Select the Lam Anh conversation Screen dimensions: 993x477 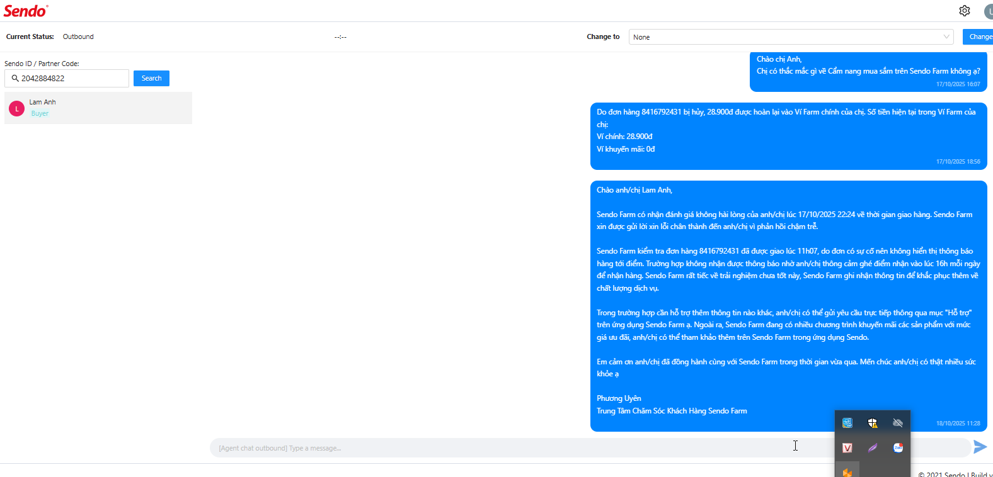(98, 108)
